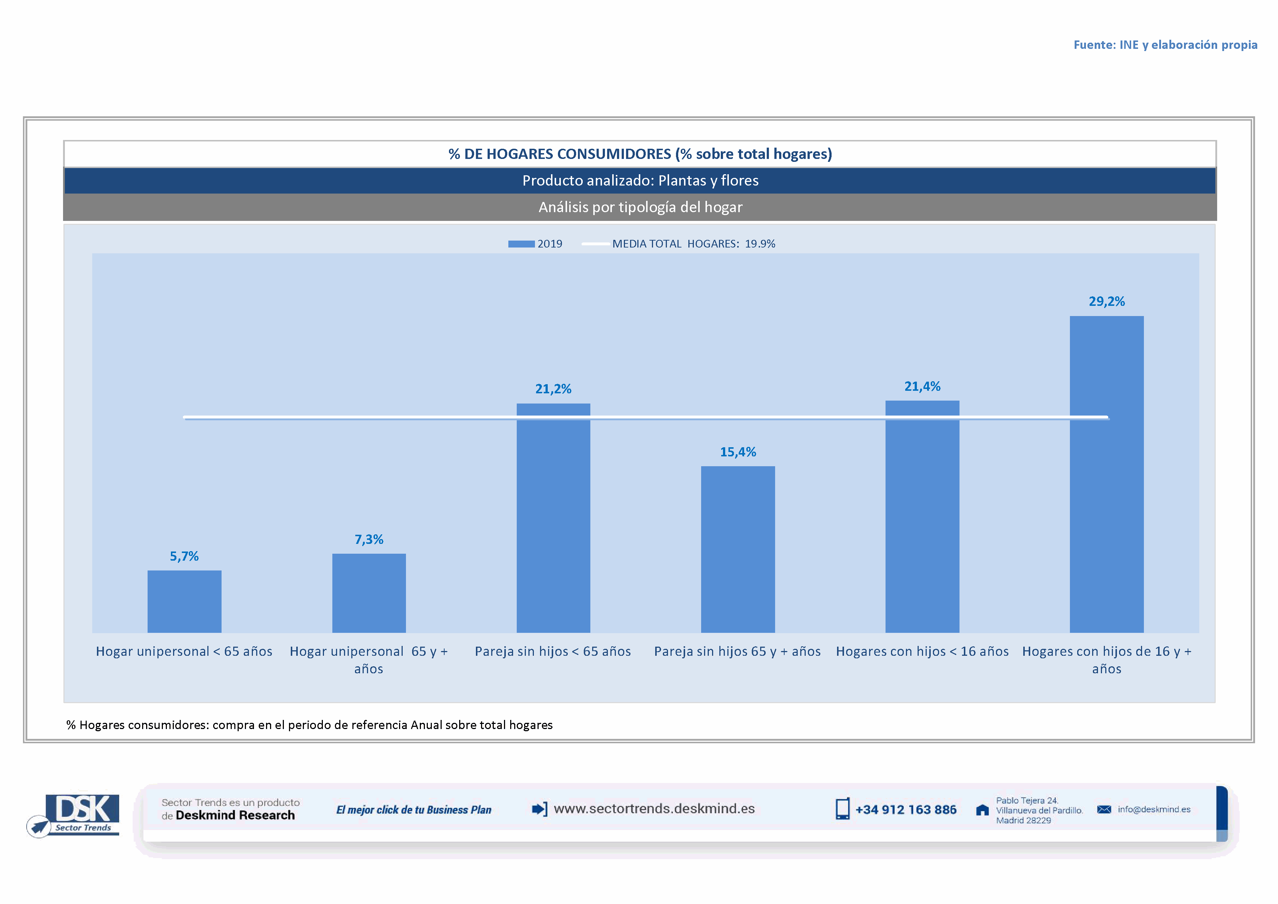
Task: Click the 7,3% bar
Action: 368,593
